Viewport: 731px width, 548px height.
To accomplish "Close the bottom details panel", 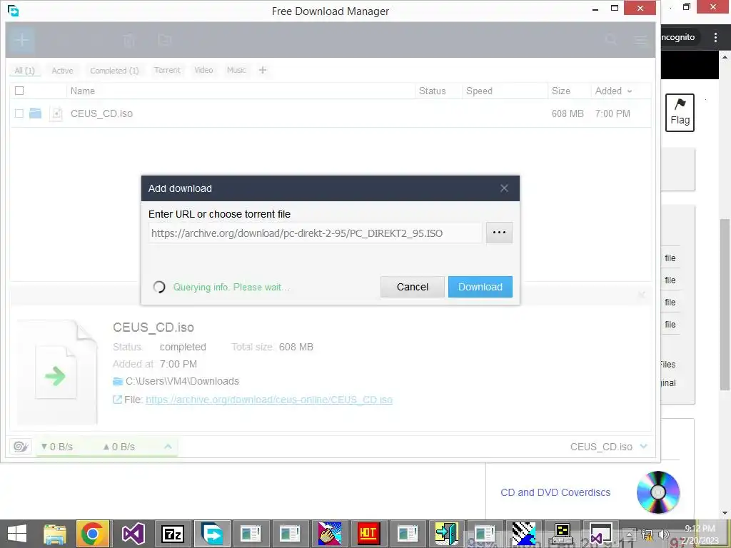I will pos(642,295).
